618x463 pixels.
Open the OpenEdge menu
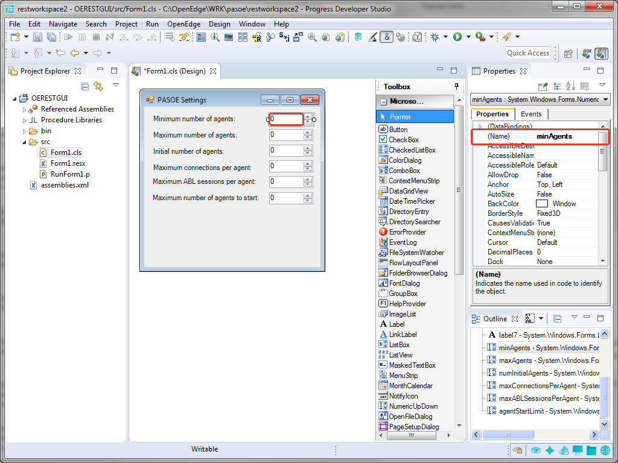pyautogui.click(x=183, y=24)
